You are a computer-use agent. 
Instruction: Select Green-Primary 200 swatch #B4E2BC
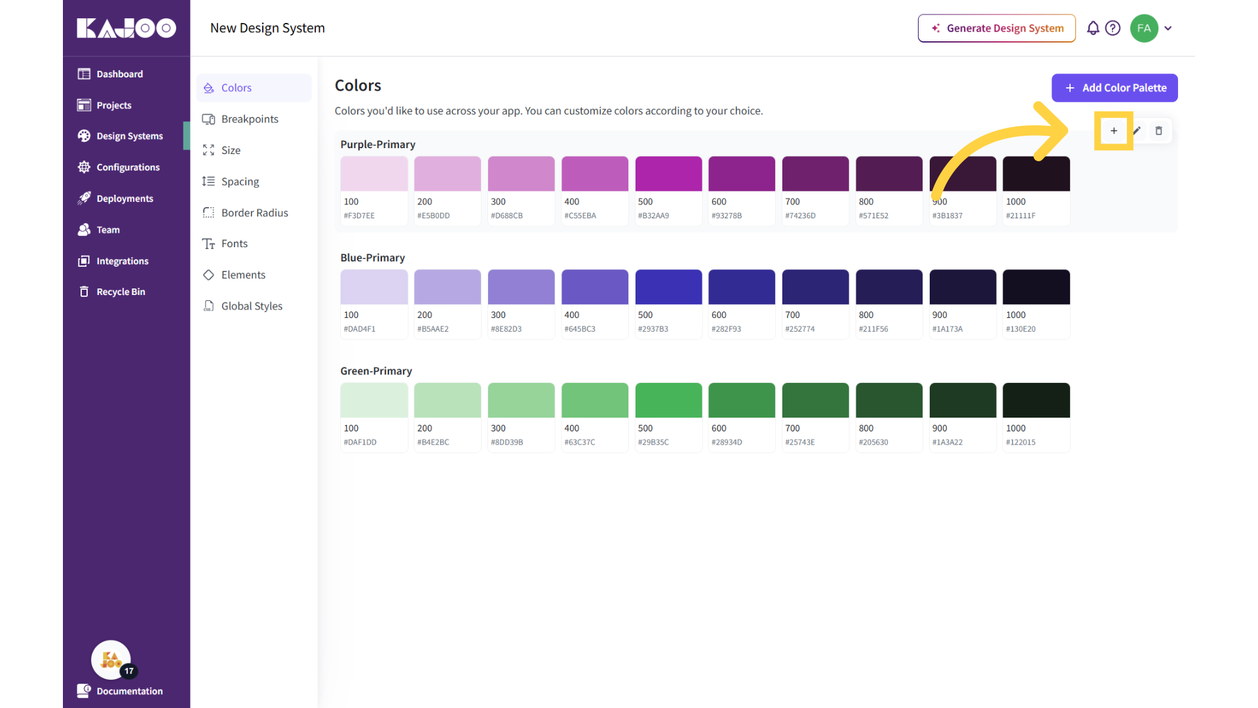point(448,418)
